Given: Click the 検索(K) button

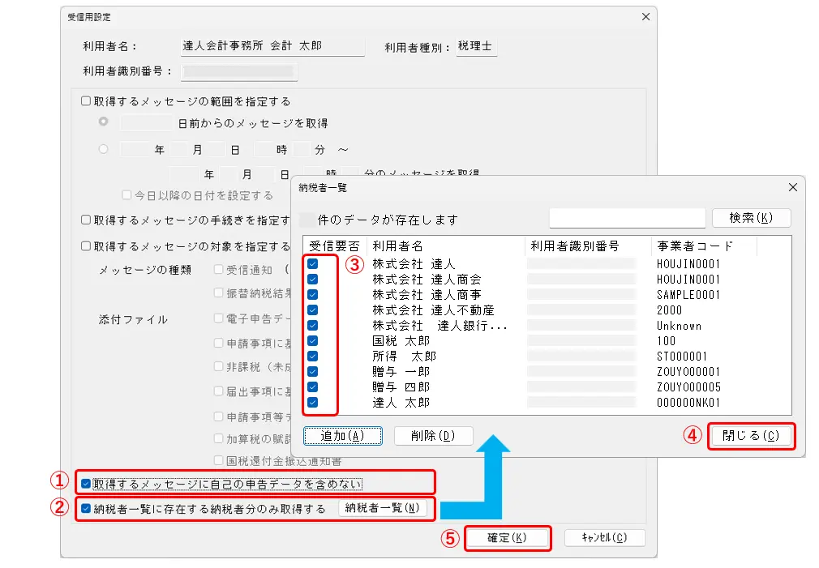Looking at the screenshot, I should coord(751,218).
